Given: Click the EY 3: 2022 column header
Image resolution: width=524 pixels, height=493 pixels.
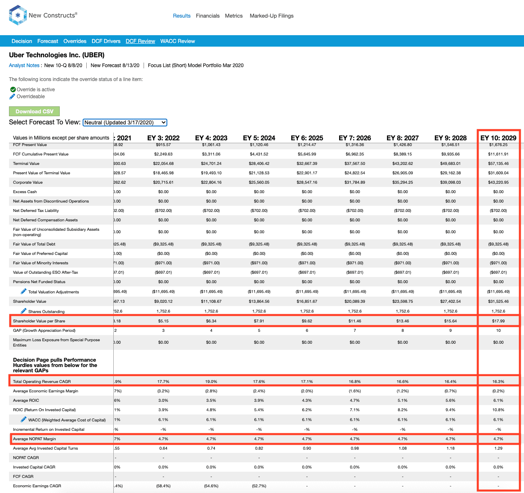Looking at the screenshot, I should (163, 138).
